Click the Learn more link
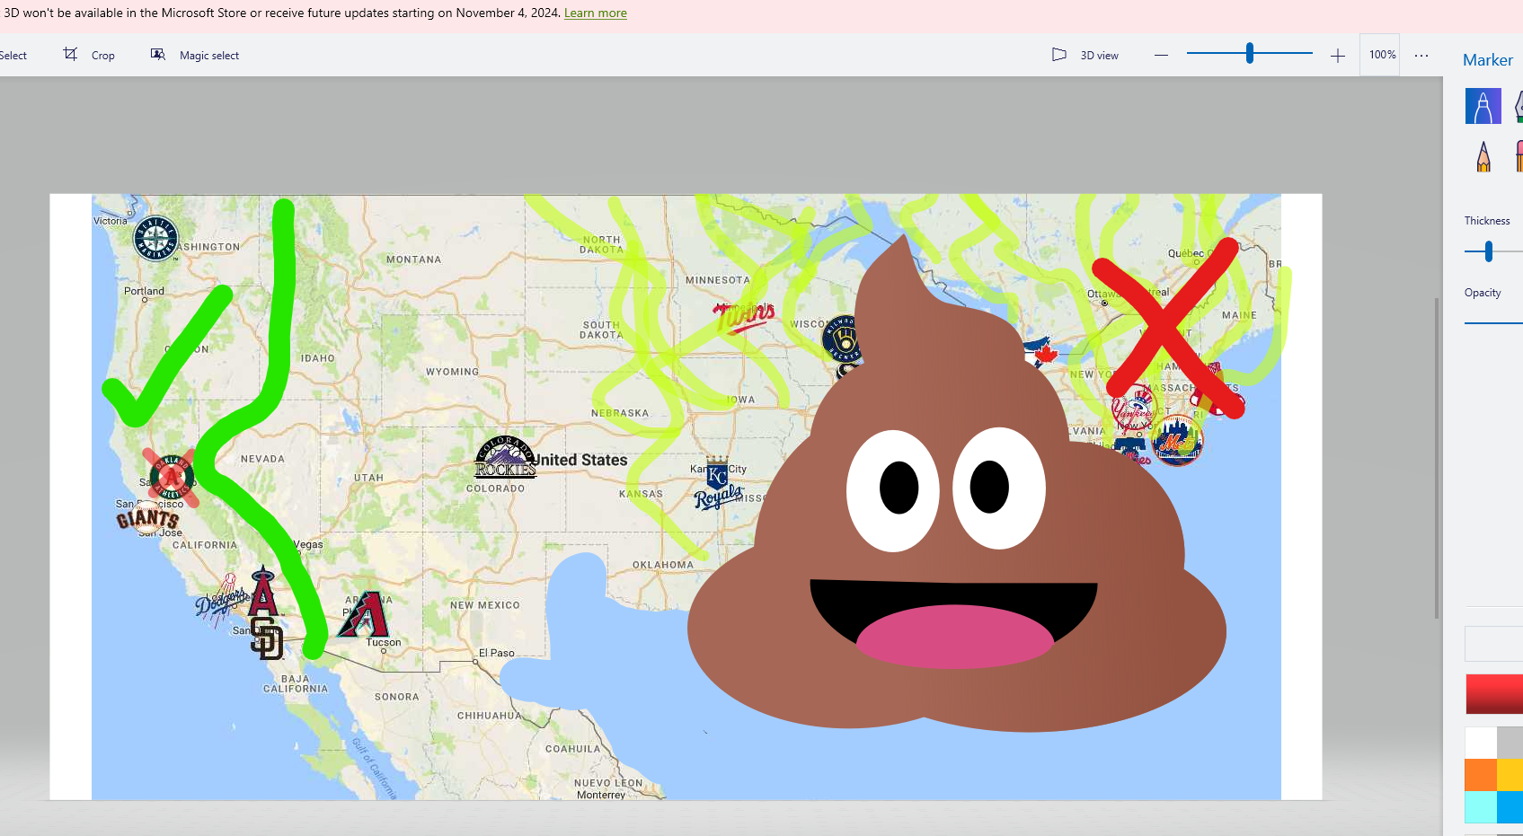The width and height of the screenshot is (1523, 836). tap(595, 13)
